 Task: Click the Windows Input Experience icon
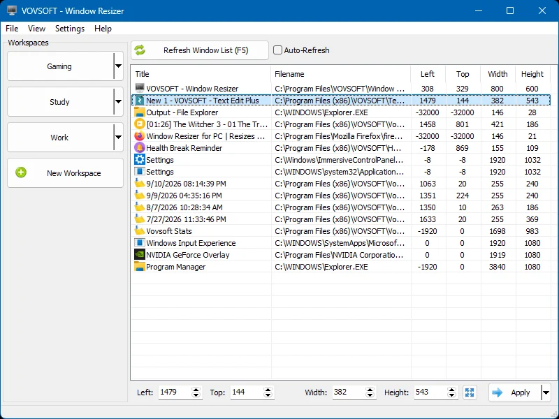[139, 243]
